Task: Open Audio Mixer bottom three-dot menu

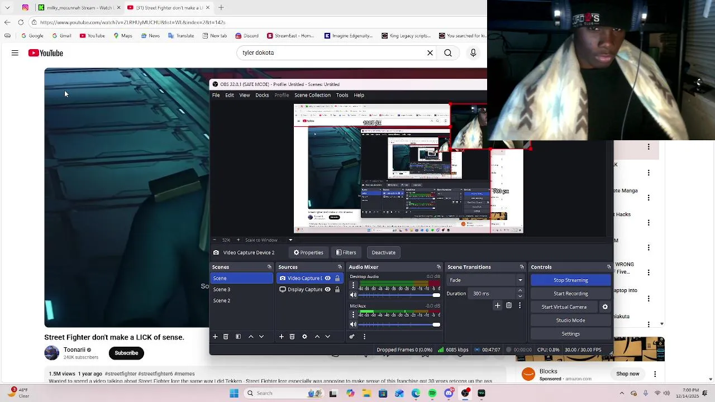Action: pos(364,337)
